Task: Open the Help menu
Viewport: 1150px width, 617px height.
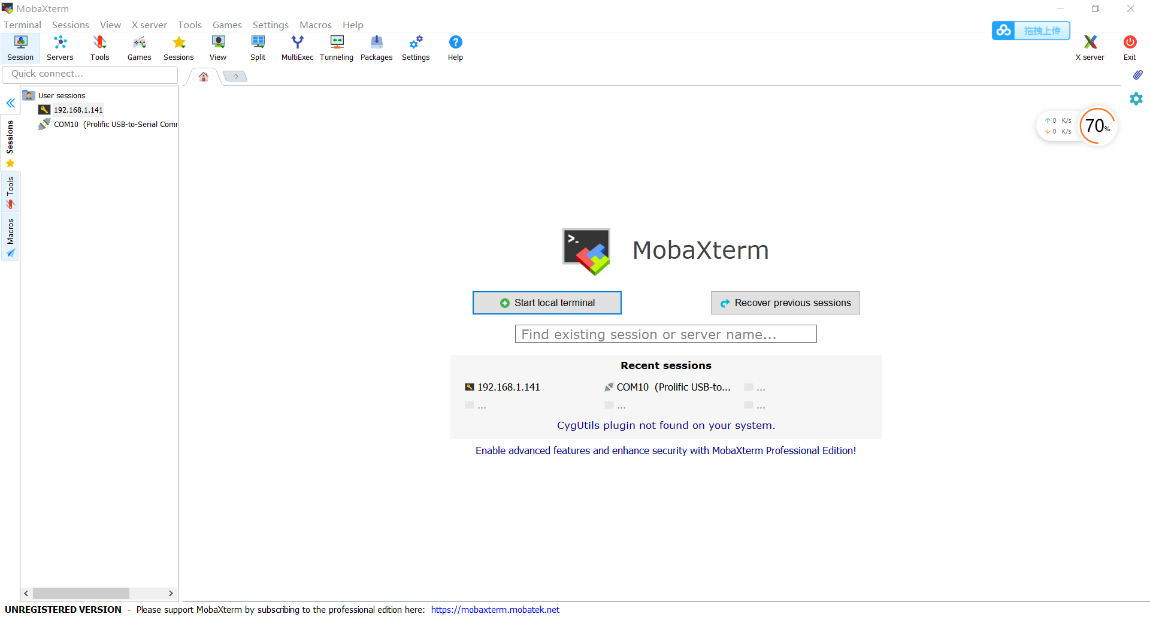Action: pos(353,25)
